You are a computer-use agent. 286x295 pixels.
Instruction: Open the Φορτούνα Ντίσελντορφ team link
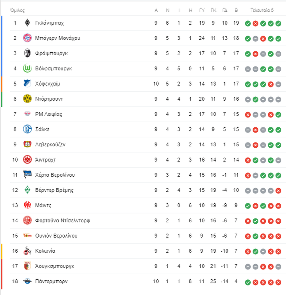[63, 221]
